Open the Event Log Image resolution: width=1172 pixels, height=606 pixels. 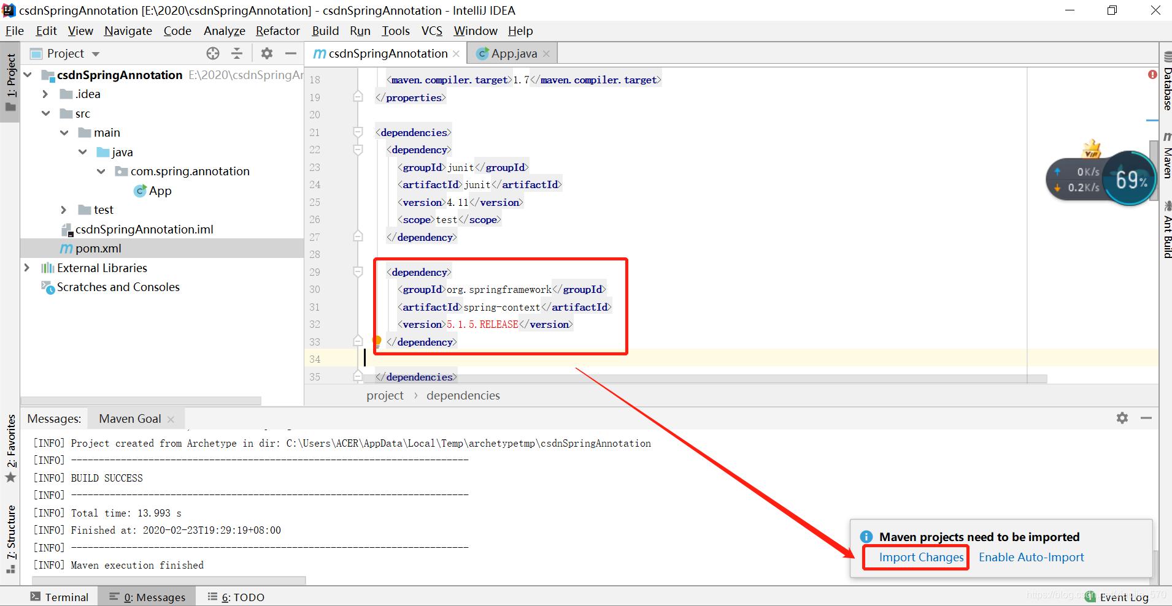coord(1117,597)
